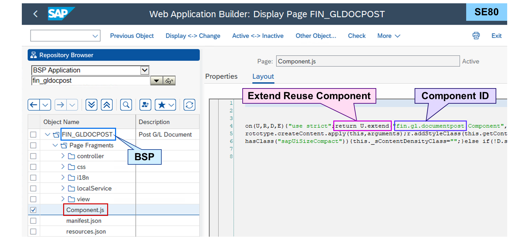529x240 pixels.
Task: Open the back navigation history dropdown
Action: point(45,105)
